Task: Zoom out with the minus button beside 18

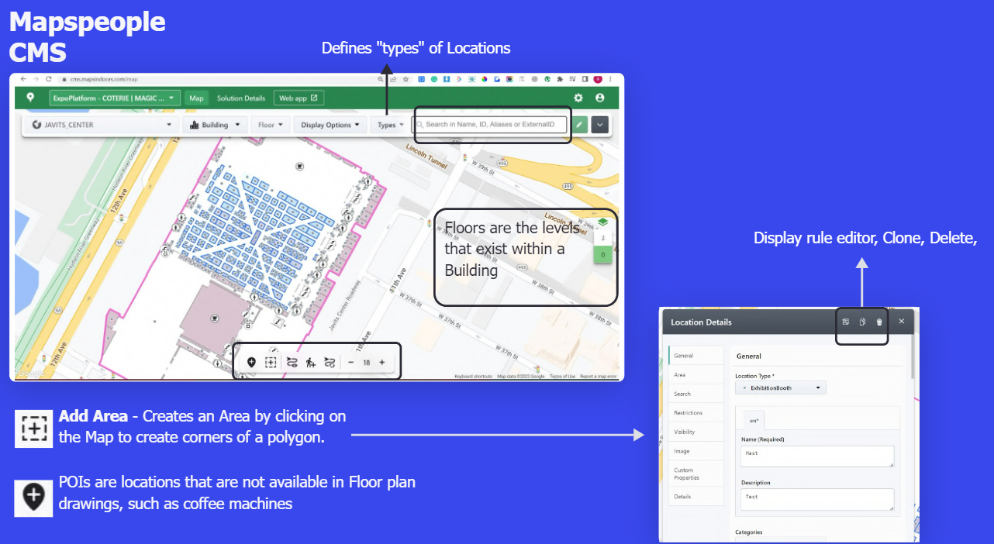Action: pos(350,362)
